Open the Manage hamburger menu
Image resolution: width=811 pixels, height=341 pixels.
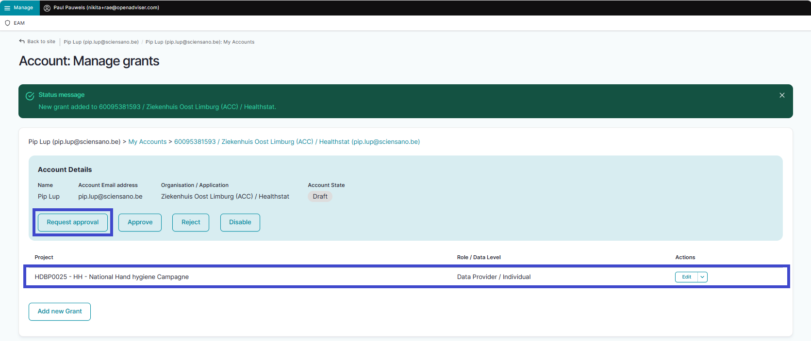[x=7, y=8]
